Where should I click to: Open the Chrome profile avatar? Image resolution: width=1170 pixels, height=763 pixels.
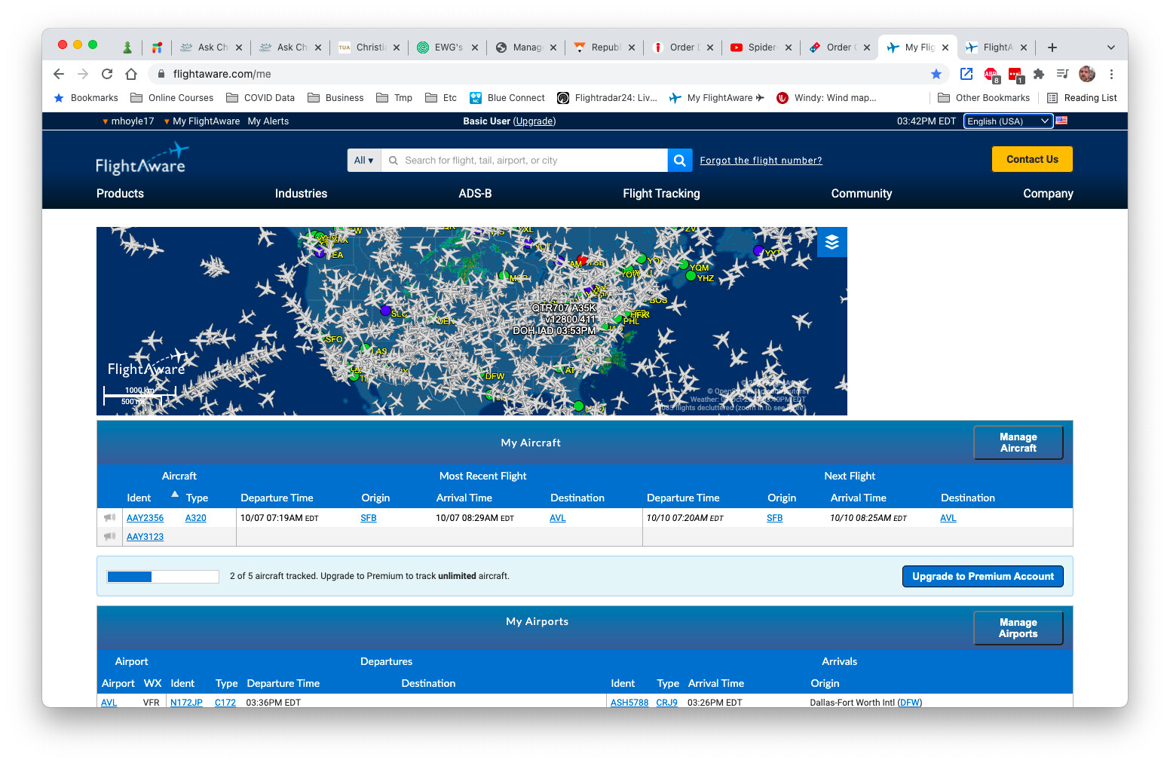tap(1087, 74)
